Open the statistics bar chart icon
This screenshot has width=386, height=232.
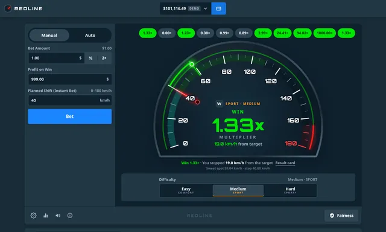(x=46, y=216)
